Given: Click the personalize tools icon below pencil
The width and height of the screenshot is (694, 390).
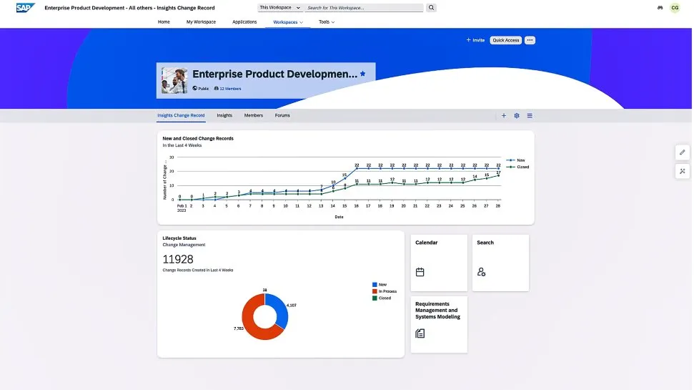Looking at the screenshot, I should [683, 171].
